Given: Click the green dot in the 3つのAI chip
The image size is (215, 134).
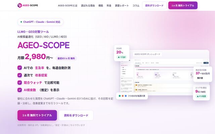Looking at the screenshot, I should (x=120, y=96).
